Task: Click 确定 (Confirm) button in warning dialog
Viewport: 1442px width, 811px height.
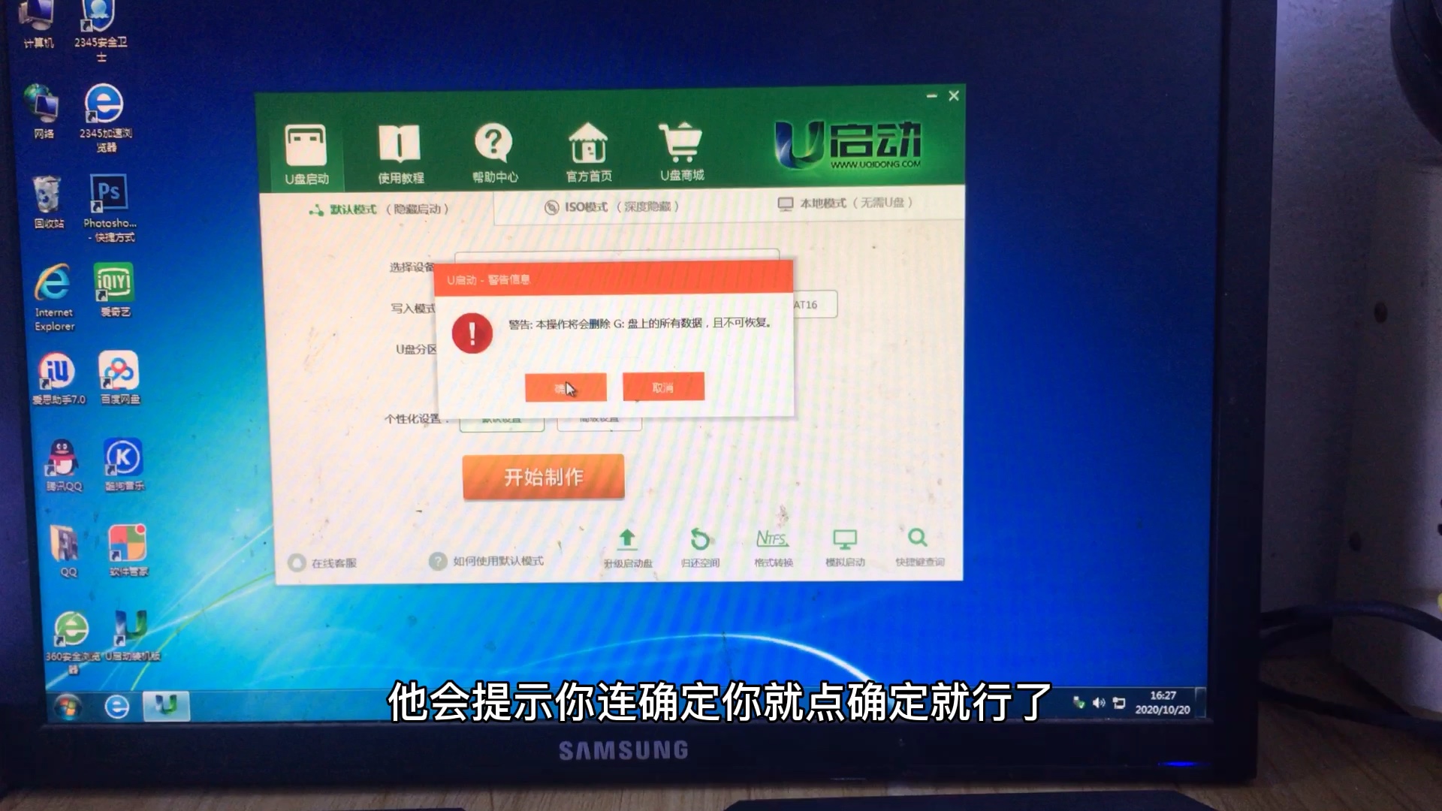Action: (x=566, y=386)
